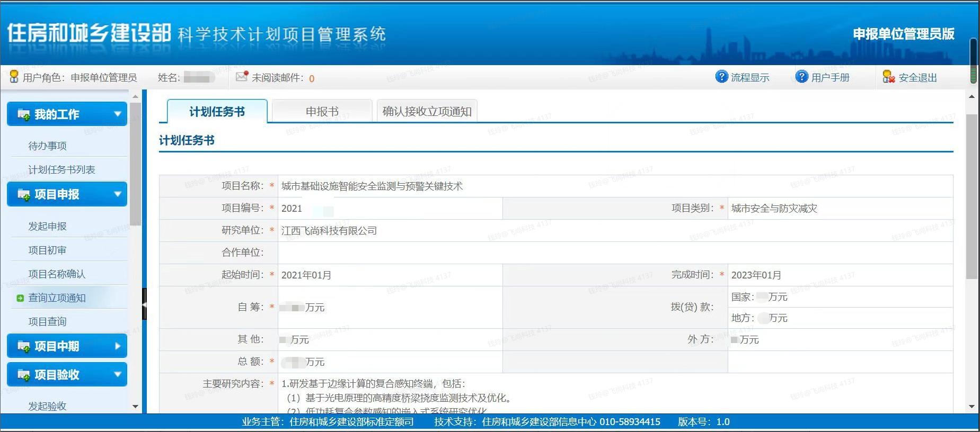Open the 确认接收立项通知 tab

(x=427, y=111)
